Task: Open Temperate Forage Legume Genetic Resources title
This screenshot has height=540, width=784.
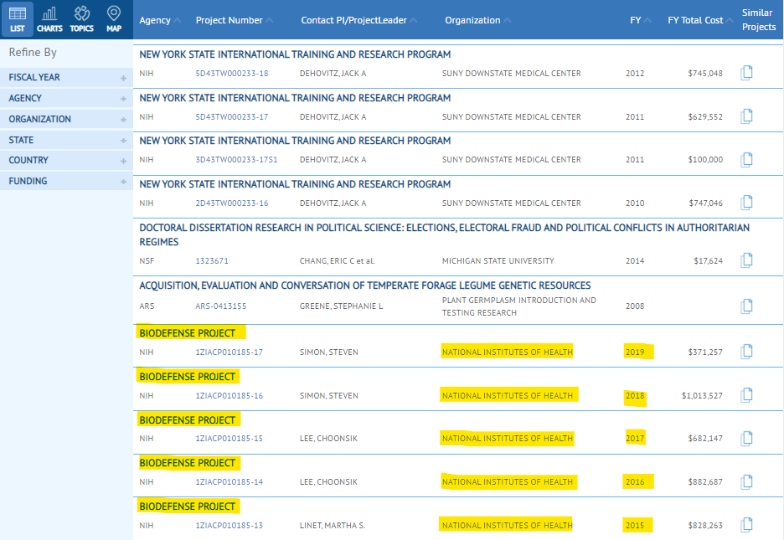Action: point(365,285)
